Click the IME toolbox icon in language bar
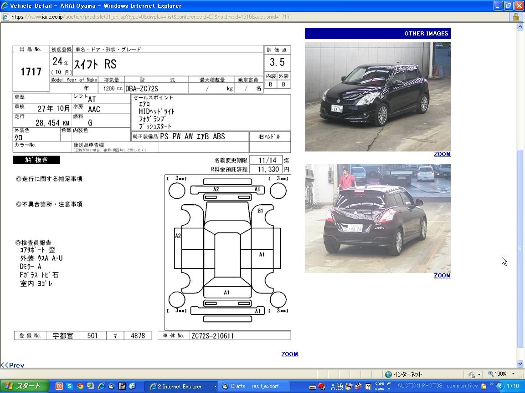 click(x=359, y=387)
